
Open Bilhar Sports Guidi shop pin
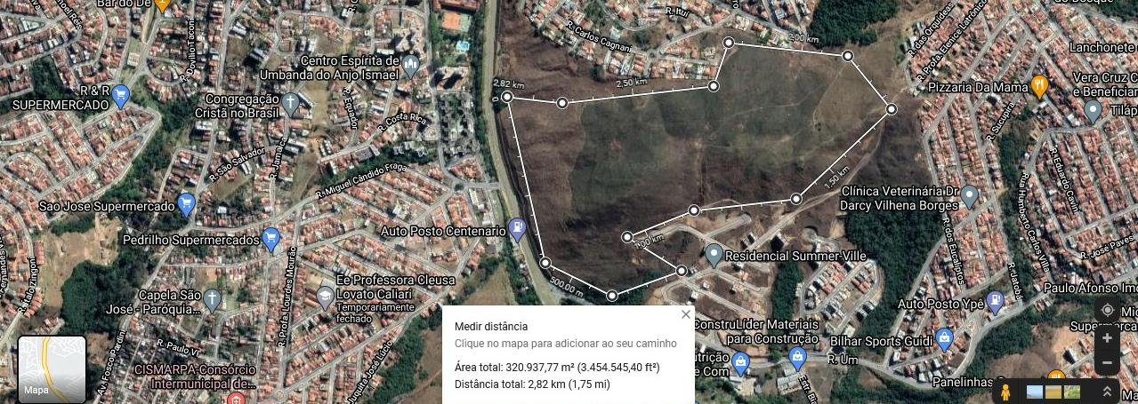click(944, 338)
